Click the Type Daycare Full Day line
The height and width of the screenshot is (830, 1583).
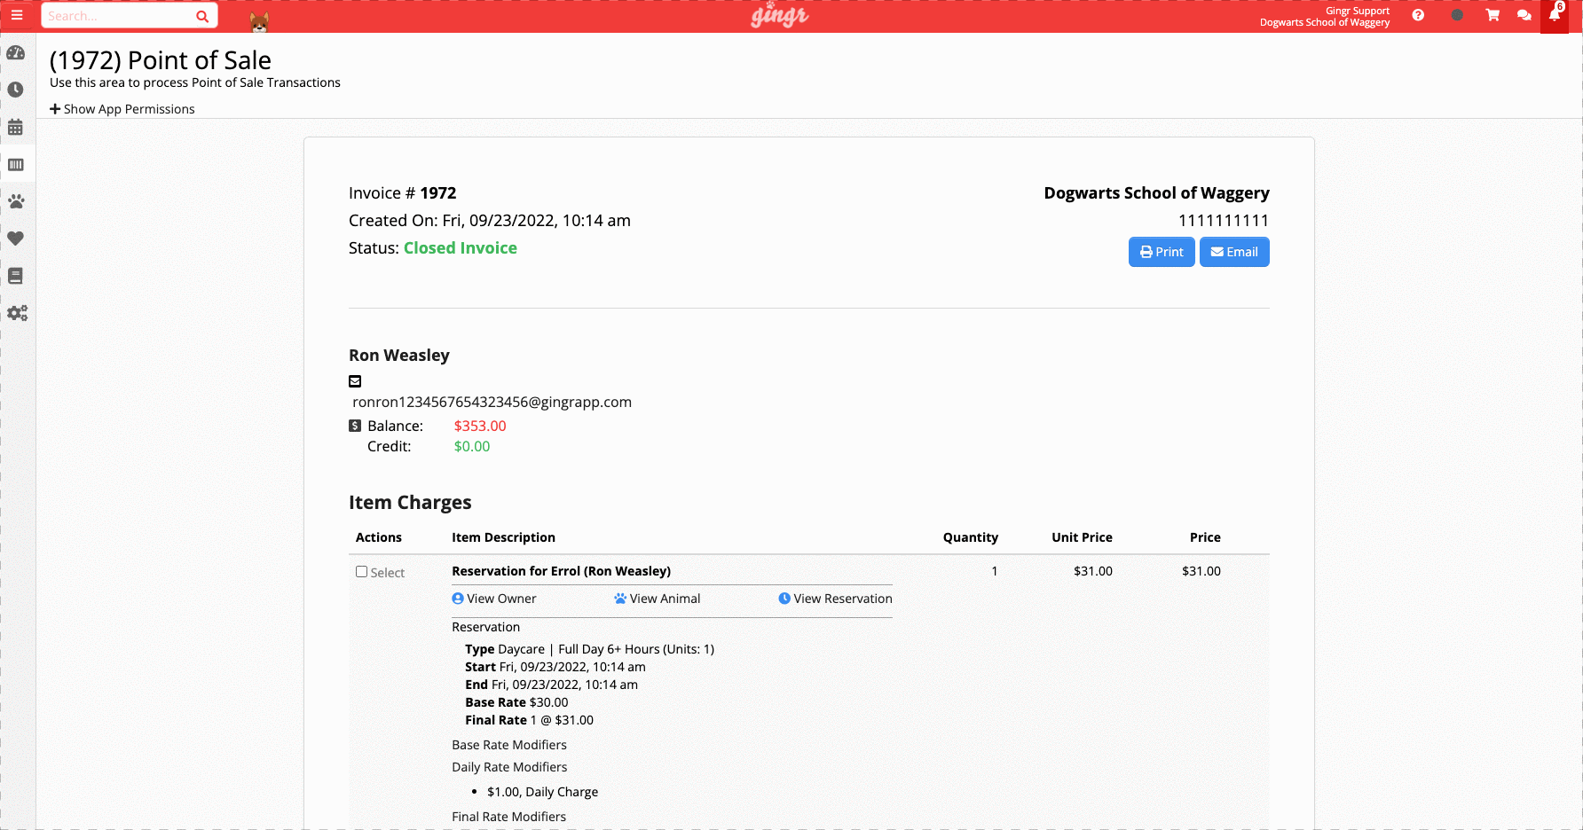point(590,649)
